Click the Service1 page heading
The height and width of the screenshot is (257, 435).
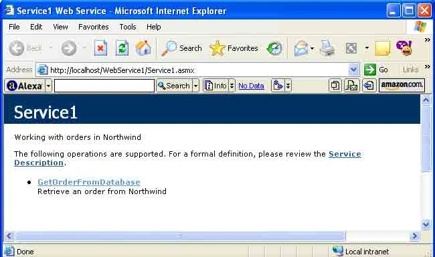tap(46, 112)
